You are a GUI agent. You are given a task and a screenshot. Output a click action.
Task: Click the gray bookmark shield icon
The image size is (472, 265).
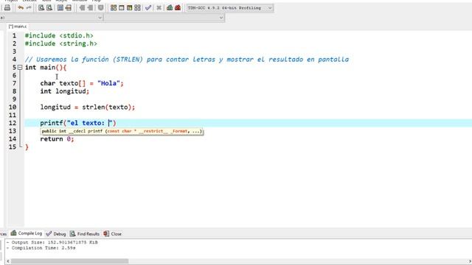[101, 8]
